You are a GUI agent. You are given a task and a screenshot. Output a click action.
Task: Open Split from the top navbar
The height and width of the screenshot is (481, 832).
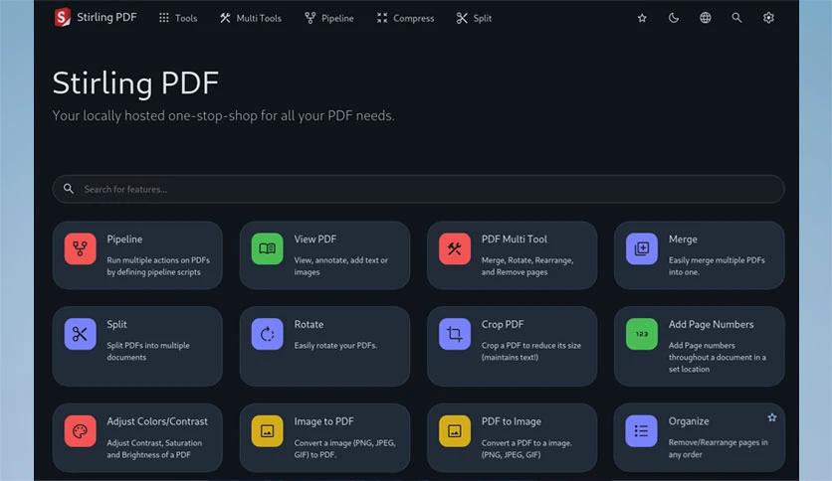click(x=474, y=18)
